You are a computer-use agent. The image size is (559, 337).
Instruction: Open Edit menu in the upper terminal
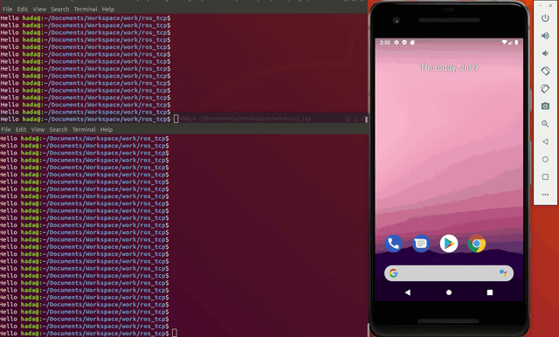[x=23, y=10]
